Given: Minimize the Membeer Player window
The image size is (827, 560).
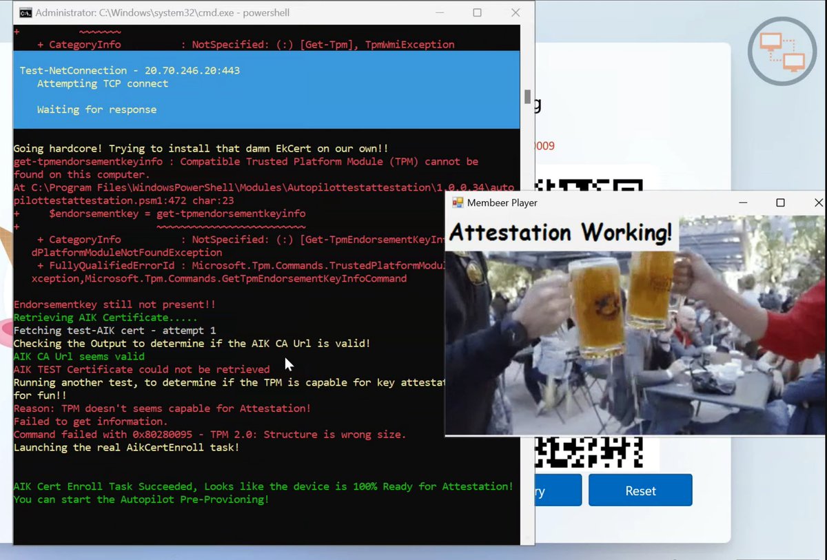Looking at the screenshot, I should pyautogui.click(x=743, y=203).
